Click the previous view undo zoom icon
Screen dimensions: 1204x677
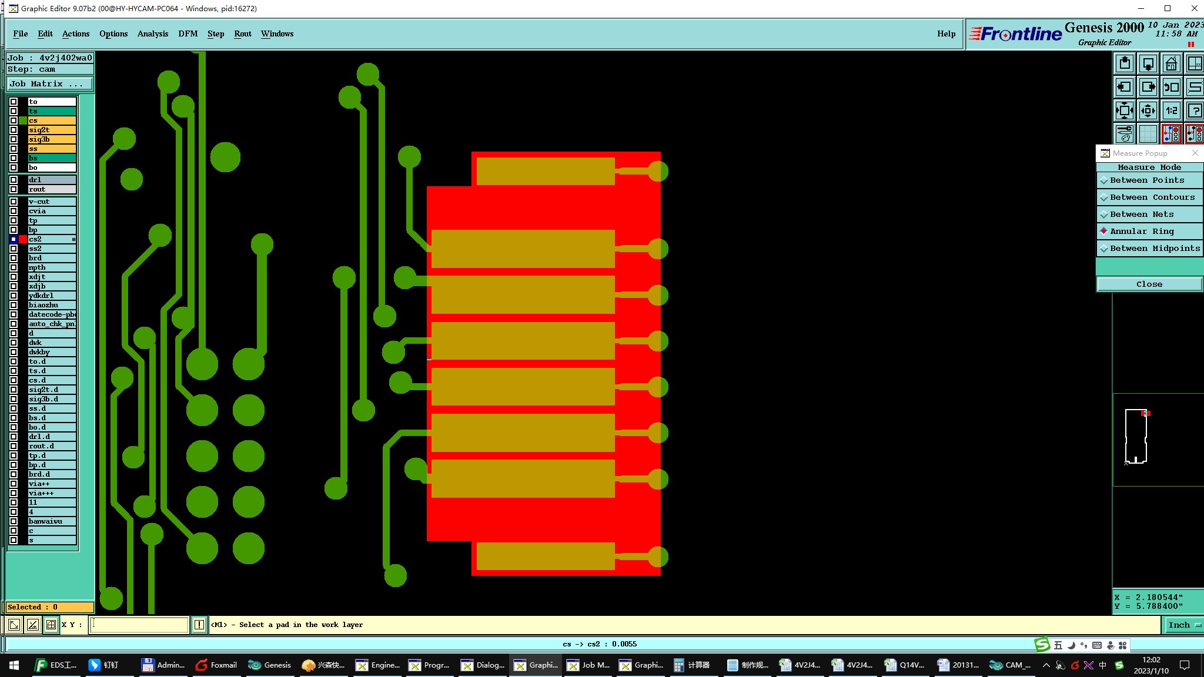1171,87
